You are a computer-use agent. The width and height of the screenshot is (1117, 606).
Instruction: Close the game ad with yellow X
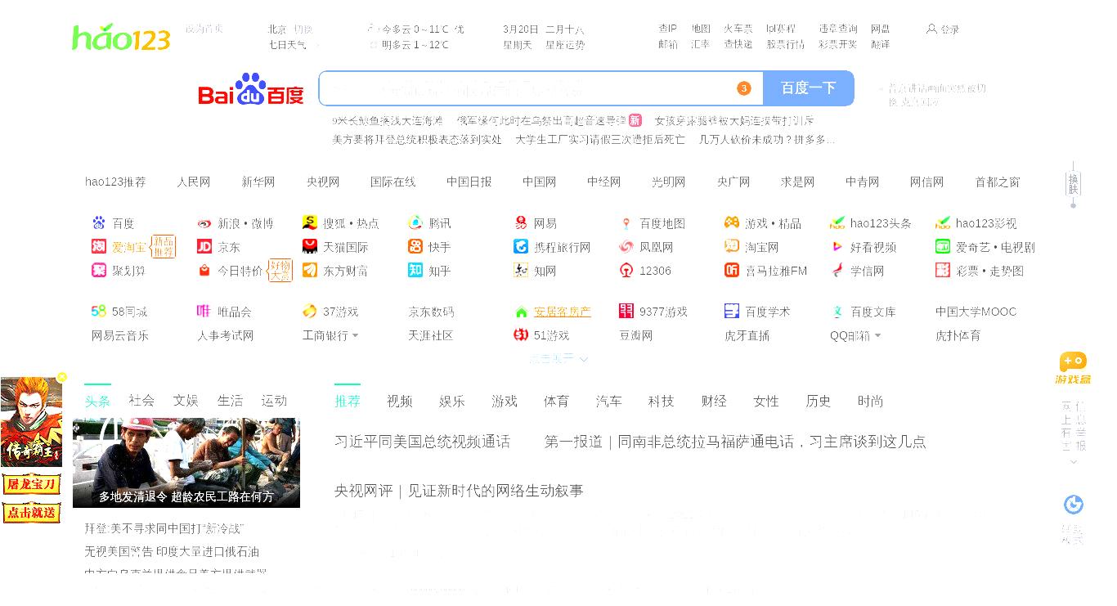click(62, 377)
